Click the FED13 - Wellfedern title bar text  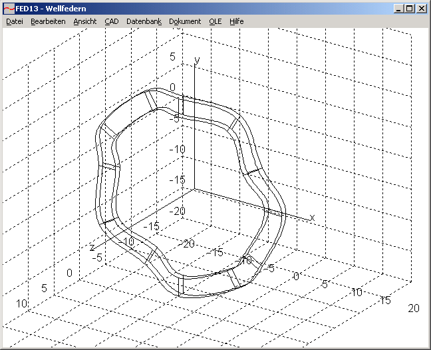(x=50, y=9)
